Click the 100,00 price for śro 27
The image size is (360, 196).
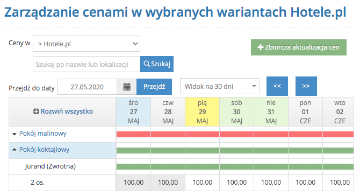coord(133,183)
